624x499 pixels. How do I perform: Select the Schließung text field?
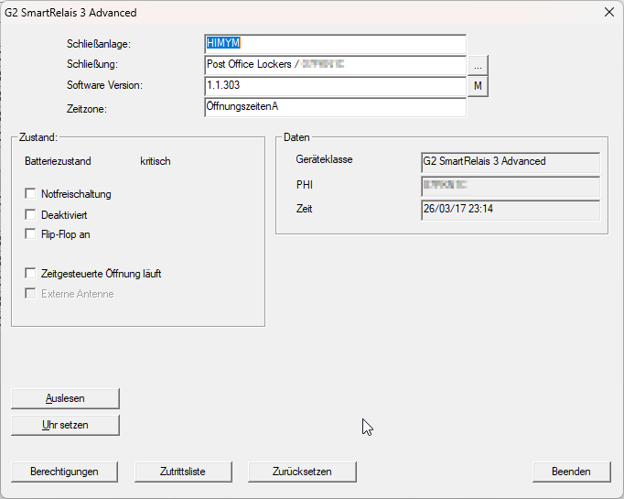[x=335, y=65]
